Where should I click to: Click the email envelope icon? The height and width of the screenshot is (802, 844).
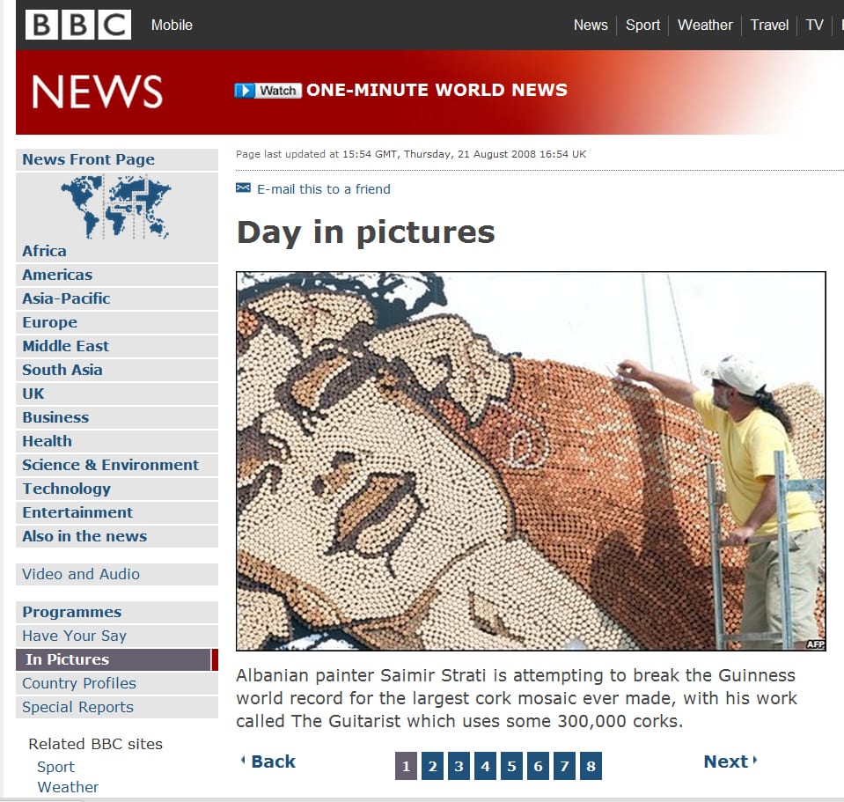point(243,188)
